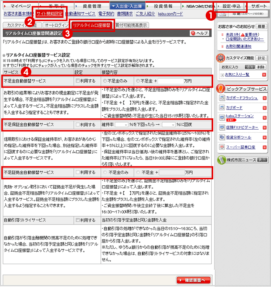Viewport: 271px width, 287px height.
Task: Click the red help question icon
Action: 193,33
